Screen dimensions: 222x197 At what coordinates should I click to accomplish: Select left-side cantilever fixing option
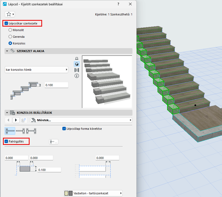(x=10, y=131)
